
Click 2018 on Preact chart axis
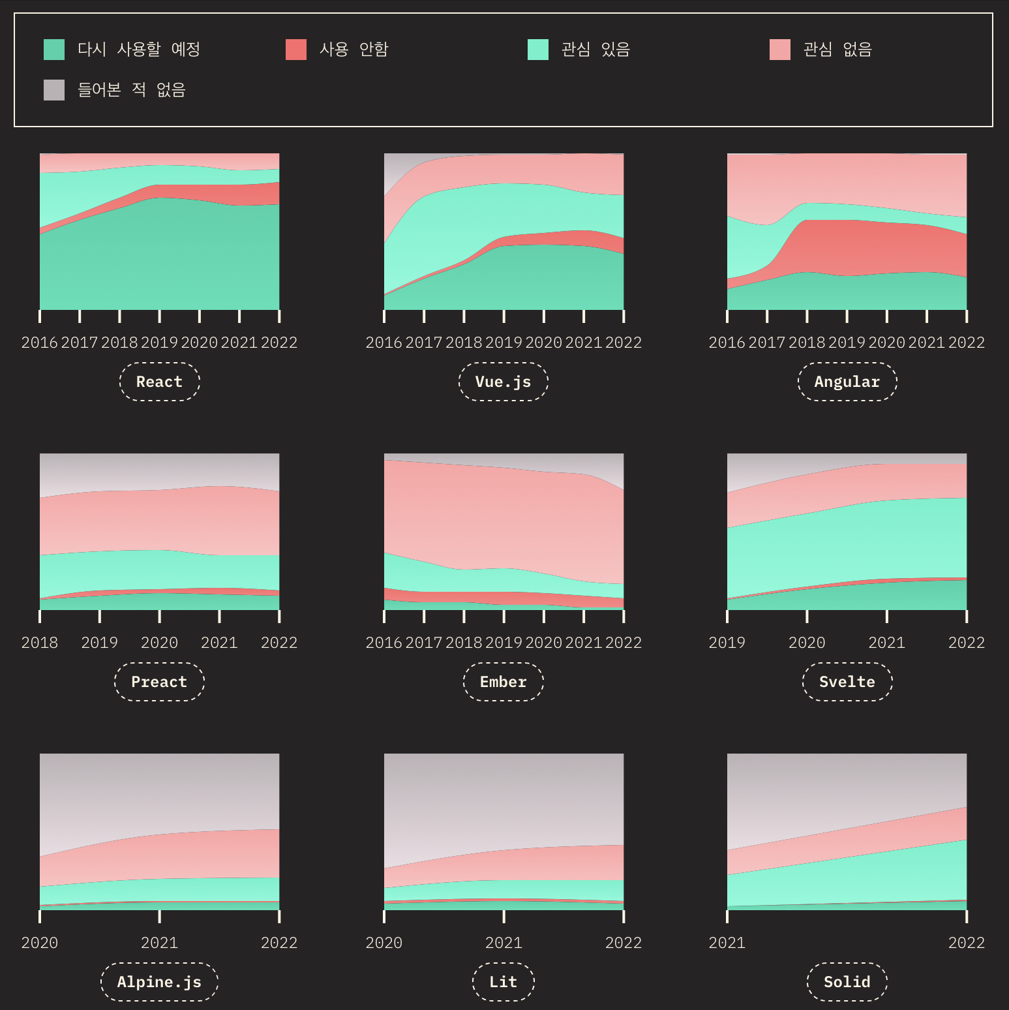pyautogui.click(x=40, y=643)
